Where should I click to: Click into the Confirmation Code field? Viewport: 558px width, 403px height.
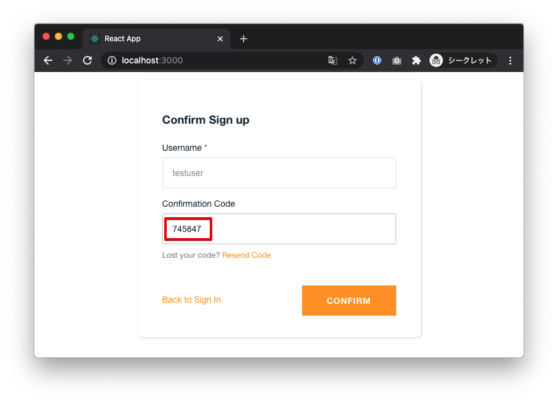279,229
